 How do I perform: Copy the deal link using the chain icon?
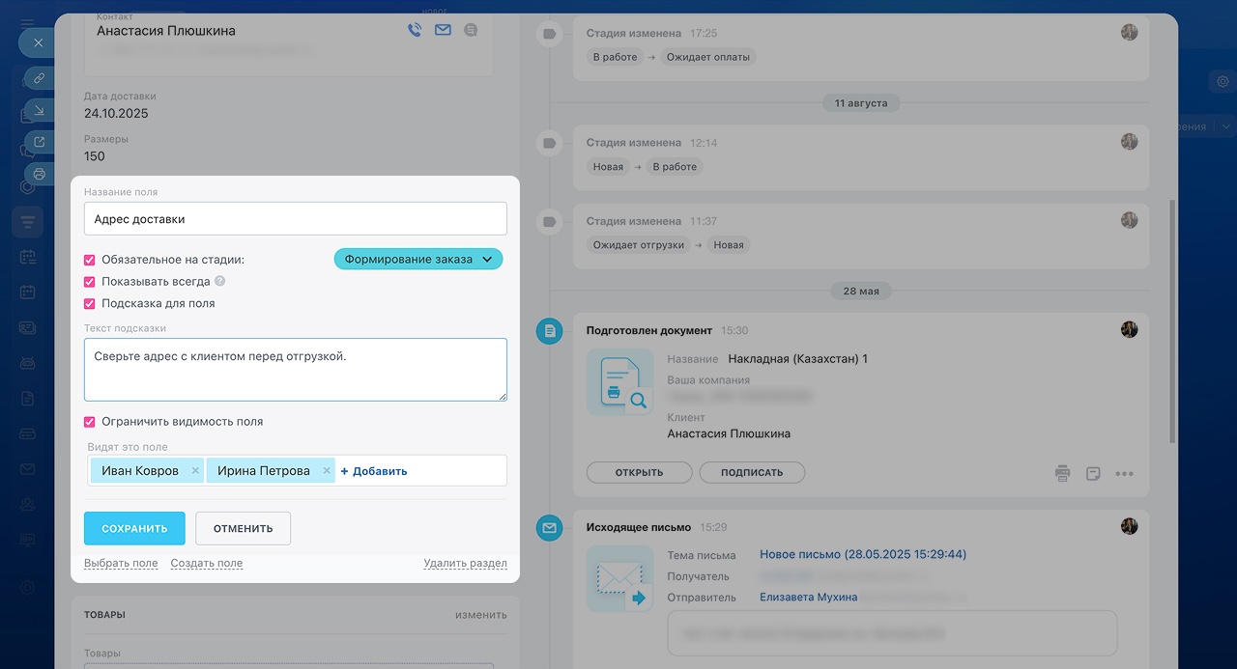click(40, 77)
